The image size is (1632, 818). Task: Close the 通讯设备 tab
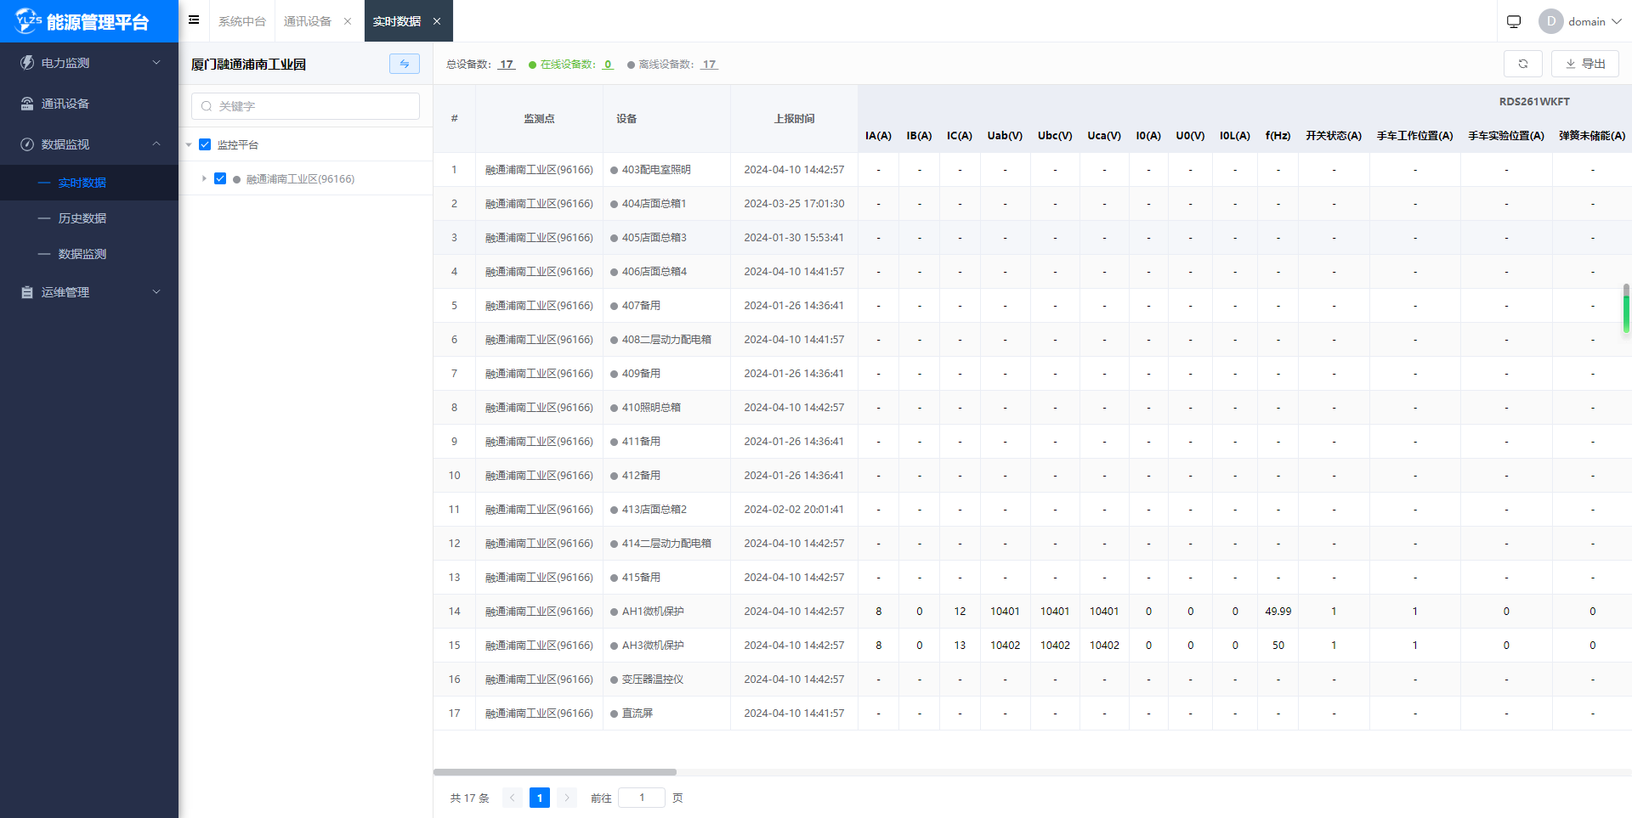pos(348,21)
